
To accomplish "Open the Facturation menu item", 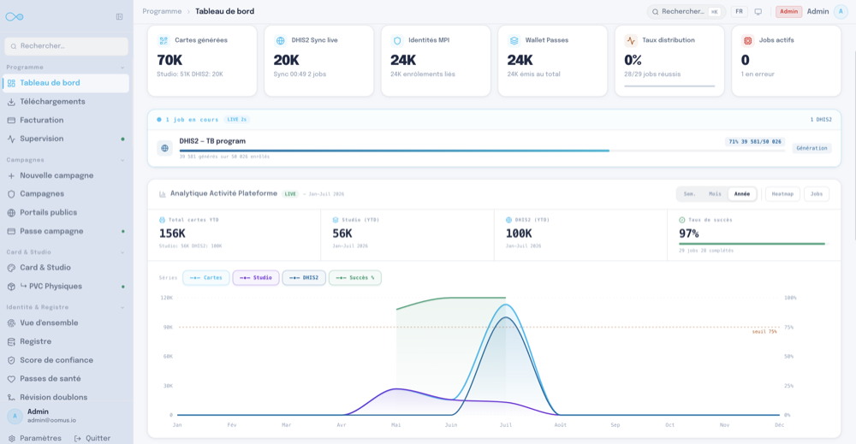I will tap(66, 121).
